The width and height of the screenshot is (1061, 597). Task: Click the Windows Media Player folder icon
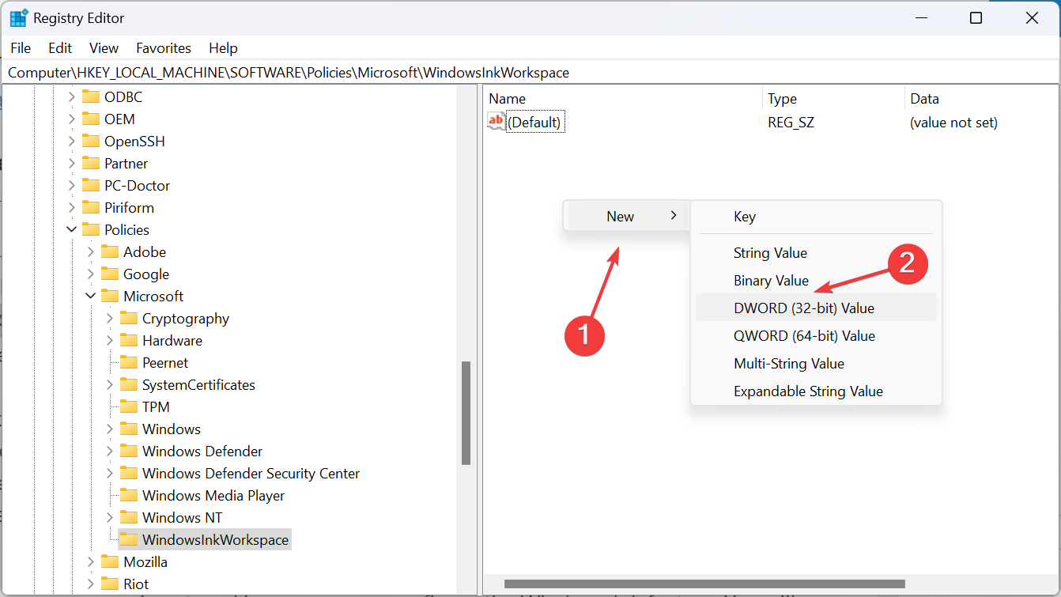129,496
